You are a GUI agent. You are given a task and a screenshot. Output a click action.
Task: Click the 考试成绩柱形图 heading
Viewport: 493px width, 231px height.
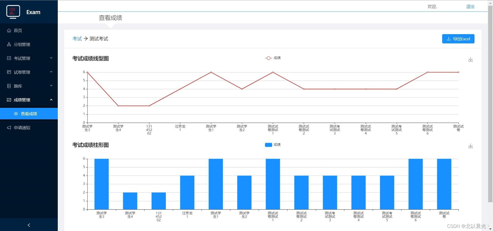[91, 145]
